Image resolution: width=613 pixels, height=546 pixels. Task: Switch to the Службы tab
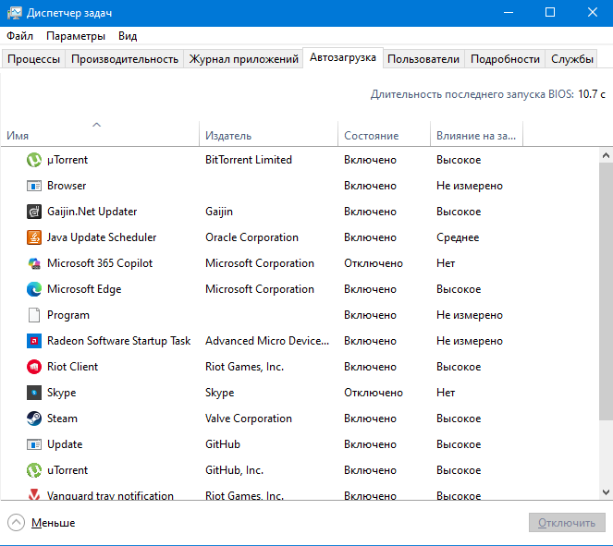(571, 59)
